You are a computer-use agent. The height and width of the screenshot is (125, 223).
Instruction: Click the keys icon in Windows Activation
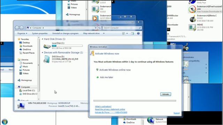pyautogui.click(x=92, y=53)
